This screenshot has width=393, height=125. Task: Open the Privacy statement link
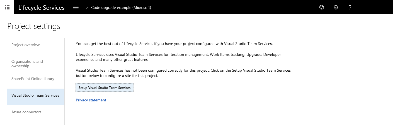(x=91, y=100)
